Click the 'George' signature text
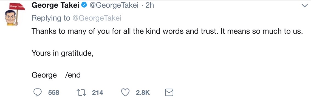This screenshot has height=100, width=311. point(44,75)
